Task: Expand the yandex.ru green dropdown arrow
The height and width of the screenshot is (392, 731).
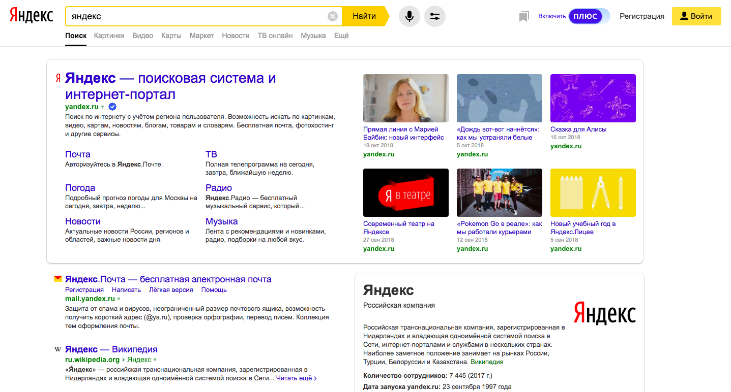Action: 103,107
